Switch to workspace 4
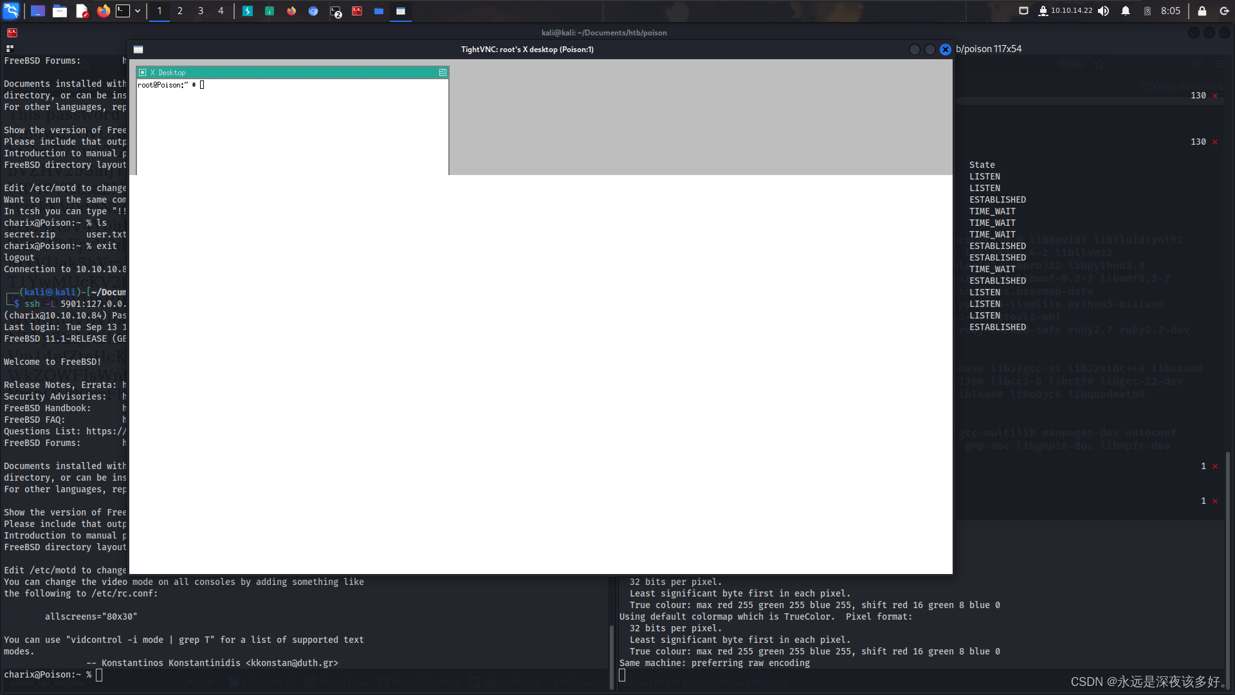The width and height of the screenshot is (1235, 695). coord(221,11)
